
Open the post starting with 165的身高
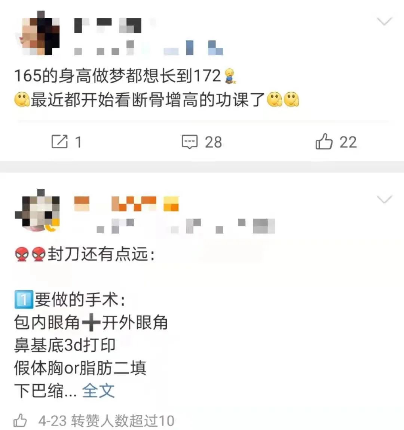tap(156, 87)
